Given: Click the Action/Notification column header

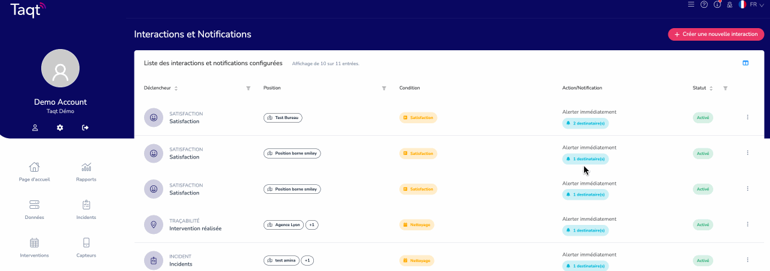Looking at the screenshot, I should tap(582, 88).
